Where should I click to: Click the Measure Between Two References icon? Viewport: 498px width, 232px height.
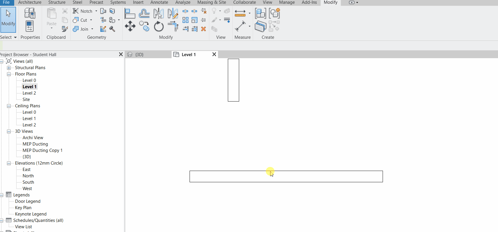(240, 26)
